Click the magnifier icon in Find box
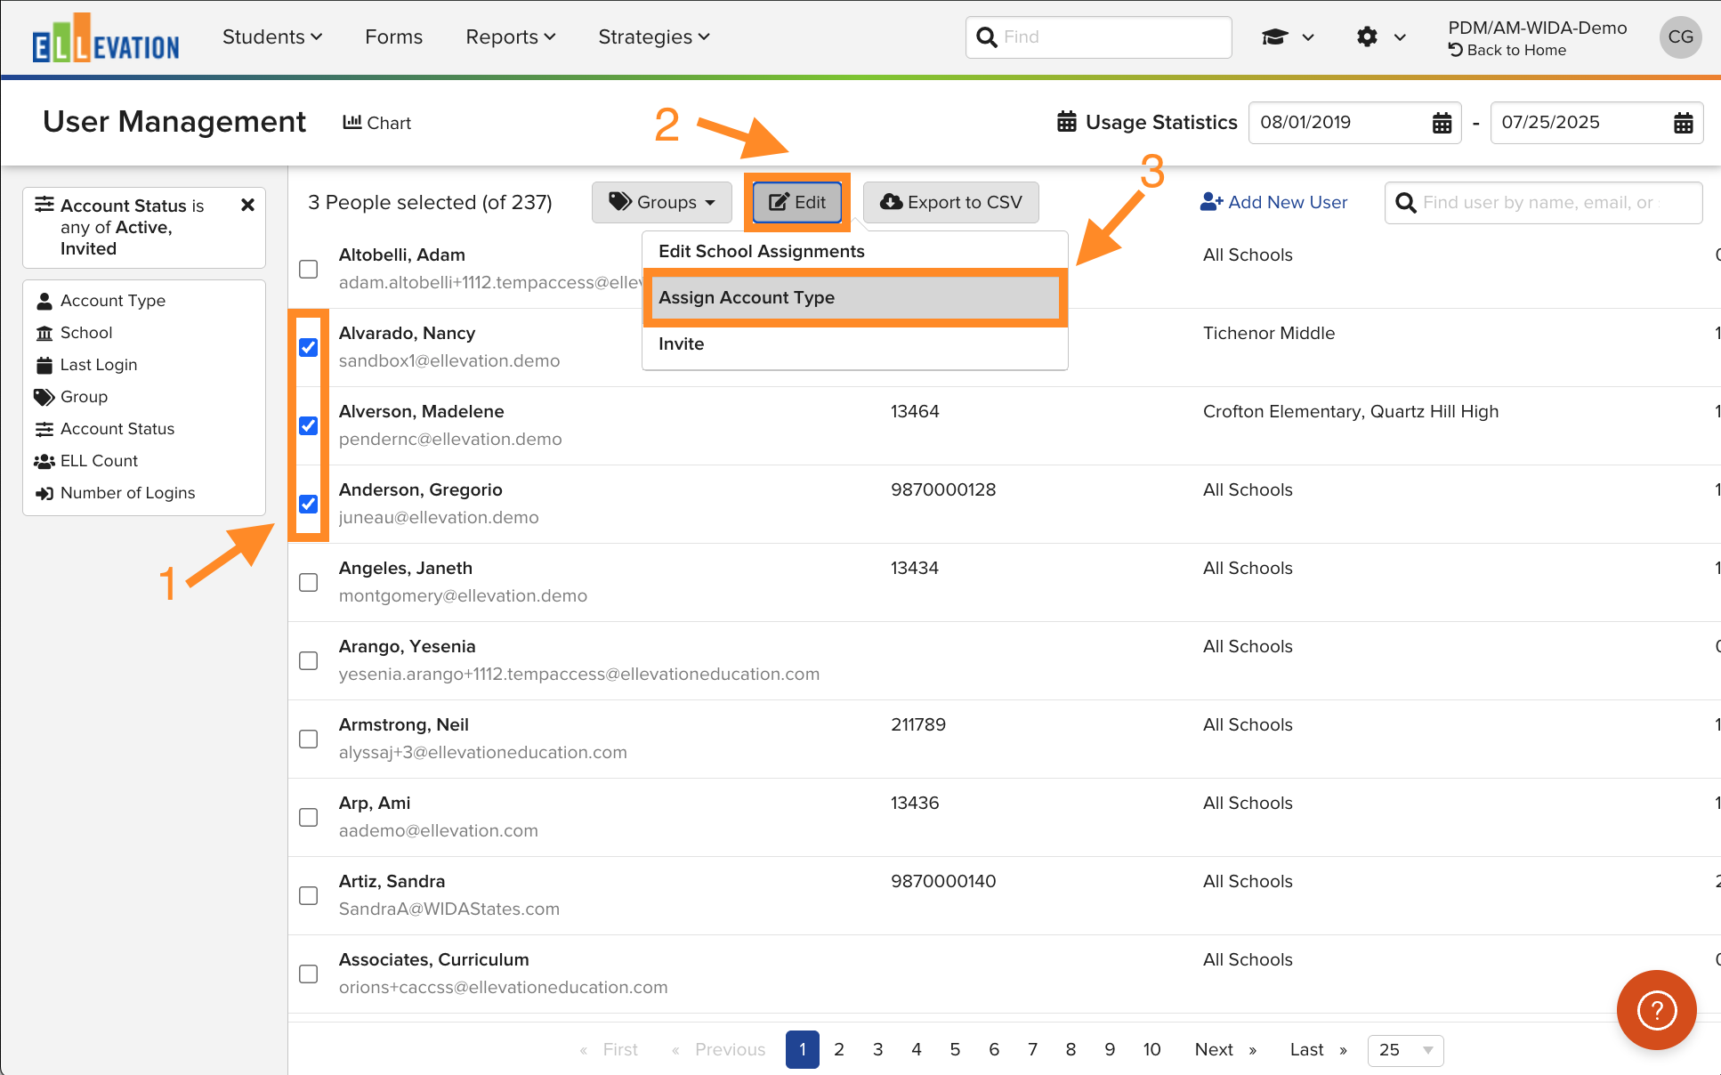Viewport: 1721px width, 1075px height. (986, 37)
